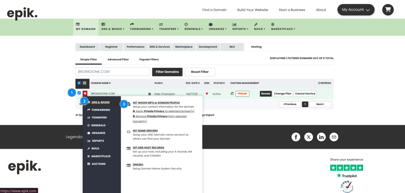Open the Advanced Filter tab

[118, 60]
